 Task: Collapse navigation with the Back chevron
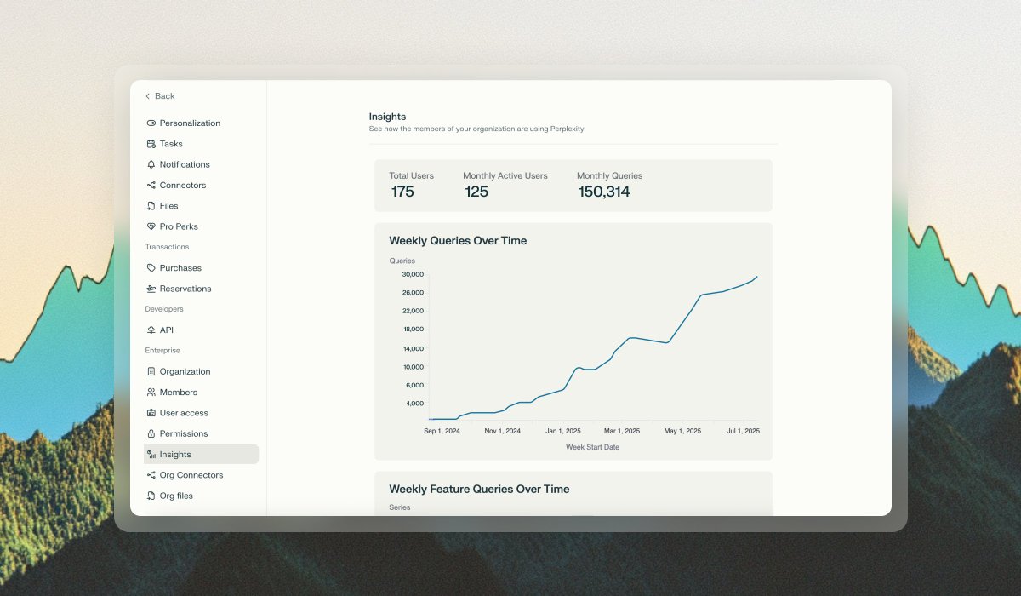coord(149,96)
